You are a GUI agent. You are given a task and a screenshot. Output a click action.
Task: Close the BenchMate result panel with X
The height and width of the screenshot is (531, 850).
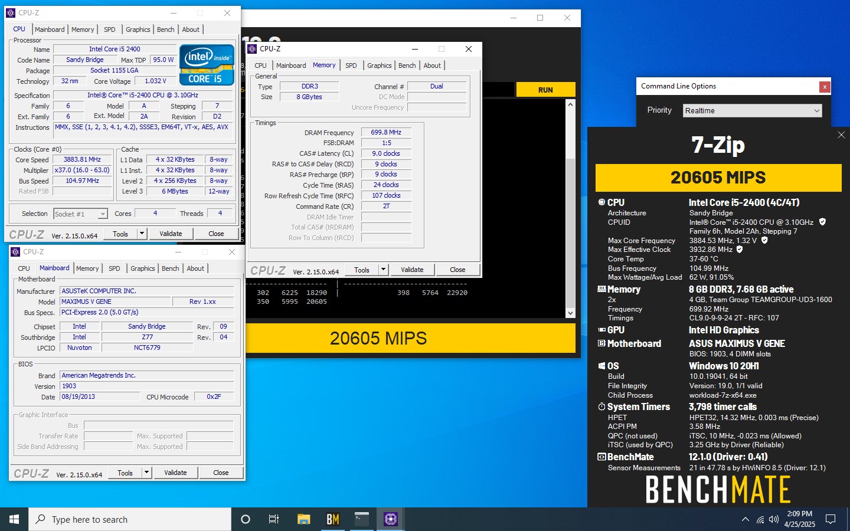841,135
